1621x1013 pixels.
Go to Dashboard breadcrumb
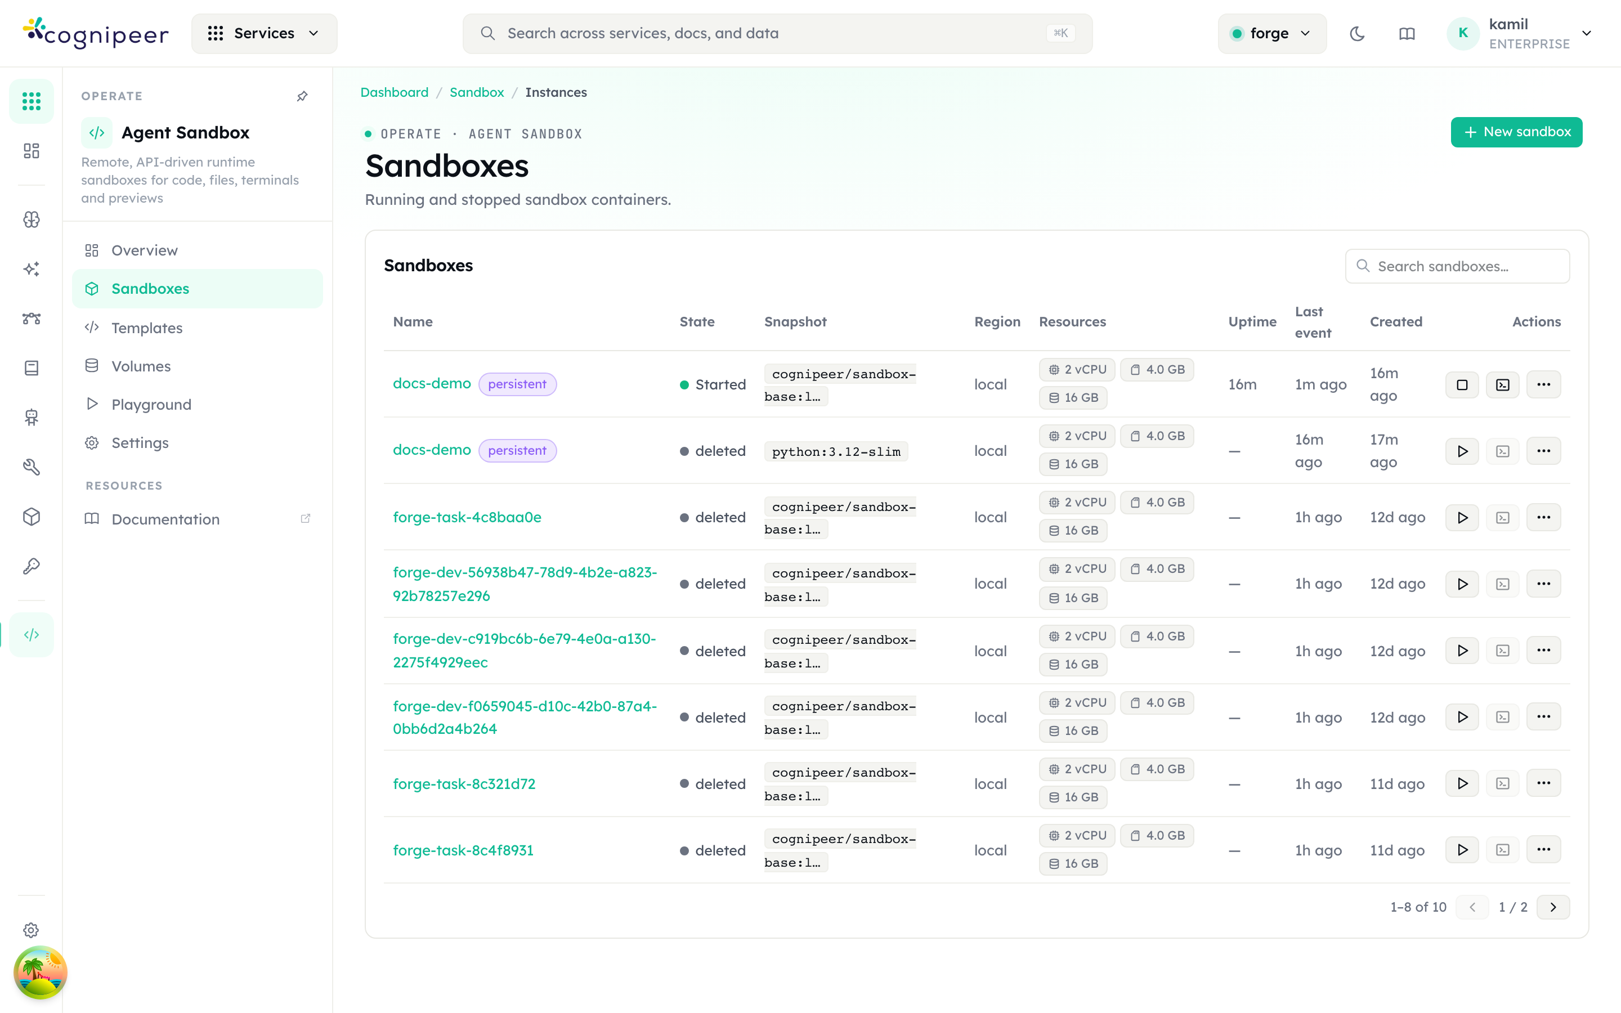(394, 92)
